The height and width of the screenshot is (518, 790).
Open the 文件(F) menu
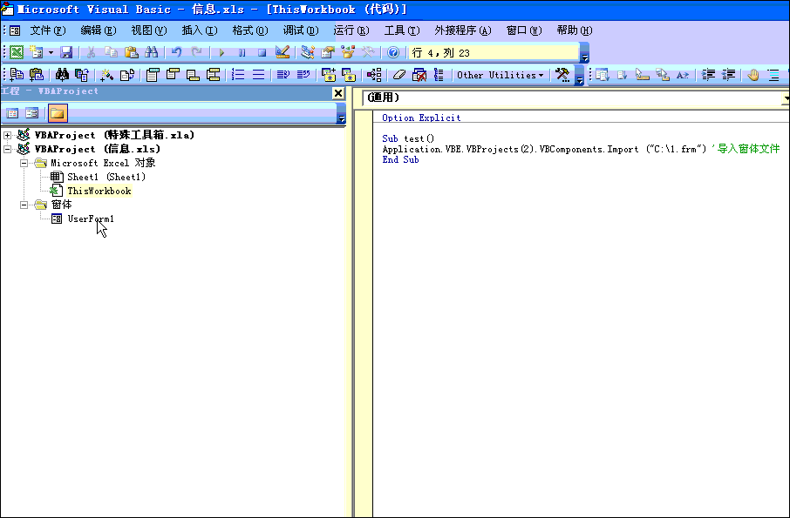48,30
